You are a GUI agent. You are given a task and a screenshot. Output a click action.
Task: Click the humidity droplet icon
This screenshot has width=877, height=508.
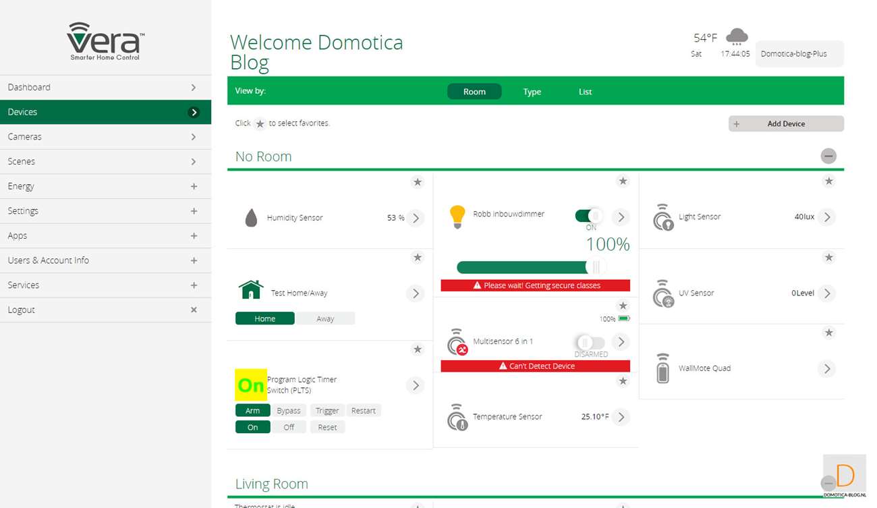pos(251,218)
